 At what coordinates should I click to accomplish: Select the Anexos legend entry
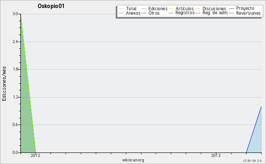129,13
